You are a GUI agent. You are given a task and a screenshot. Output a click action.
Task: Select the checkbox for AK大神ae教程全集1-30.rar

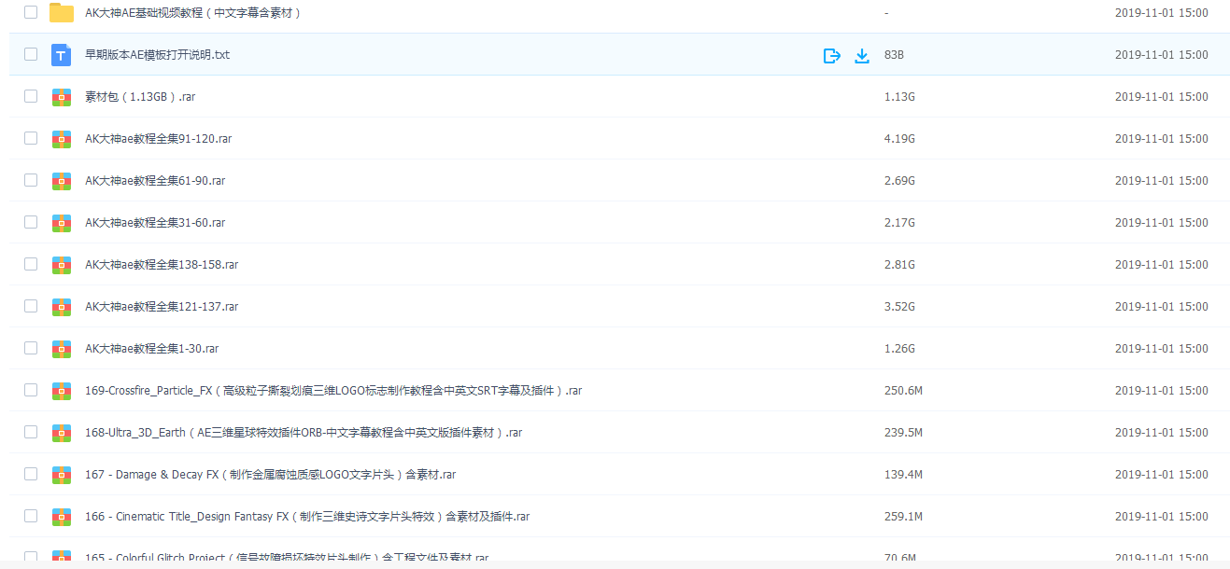click(x=31, y=348)
